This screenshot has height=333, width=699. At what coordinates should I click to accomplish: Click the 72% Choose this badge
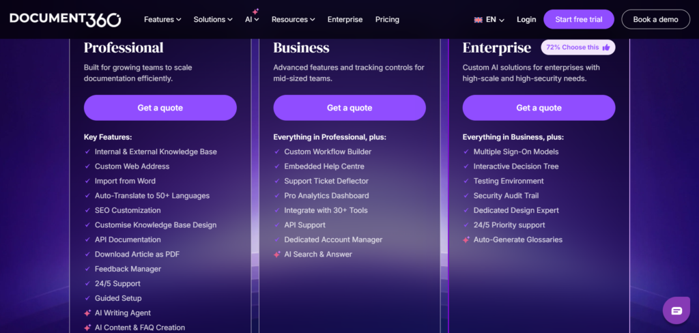(578, 47)
